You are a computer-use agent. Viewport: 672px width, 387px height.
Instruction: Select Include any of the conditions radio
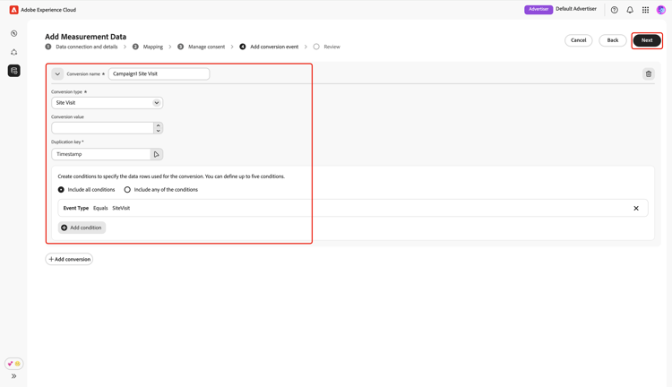(127, 189)
